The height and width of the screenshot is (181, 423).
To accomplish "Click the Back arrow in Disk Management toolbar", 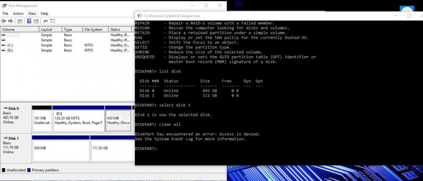I will [x=4, y=21].
